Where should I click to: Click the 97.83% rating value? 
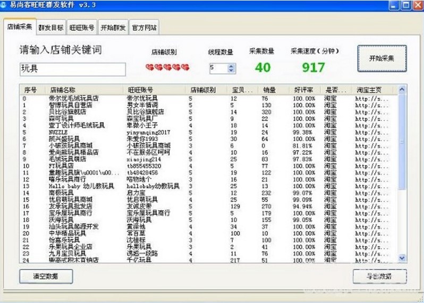(x=302, y=159)
